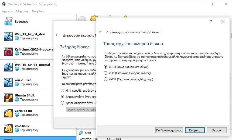Image resolution: width=232 pixels, height=140 pixels.
Task: Click power status icon of win 7 - 32b
Action: [x=17, y=84]
